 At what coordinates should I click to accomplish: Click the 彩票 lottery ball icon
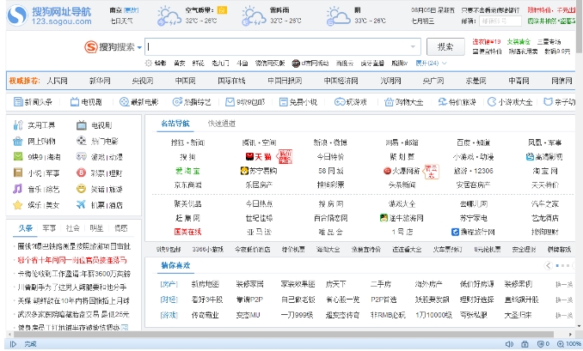81,172
